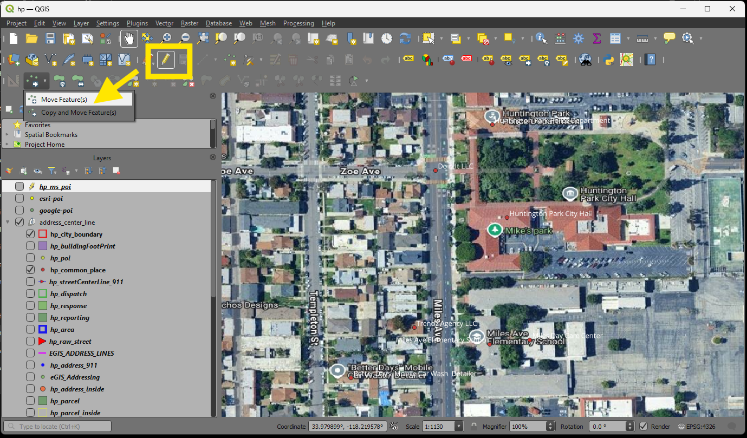Click the hp_buildingFootPrint purple symbol

coord(43,246)
